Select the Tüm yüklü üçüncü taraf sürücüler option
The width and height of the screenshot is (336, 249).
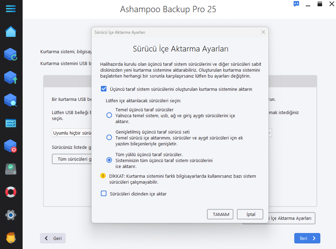click(x=109, y=160)
